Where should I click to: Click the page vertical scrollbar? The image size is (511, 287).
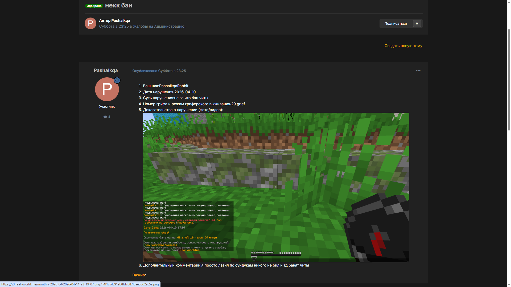pos(509,80)
